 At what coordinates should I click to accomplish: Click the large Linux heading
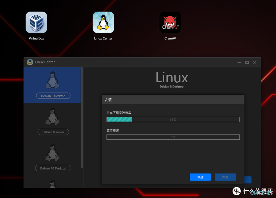172,78
